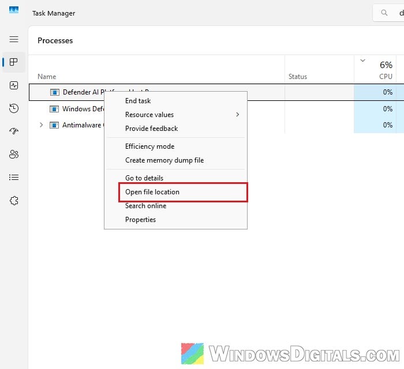
Task: Click the Antimalware process icon
Action: [54, 125]
